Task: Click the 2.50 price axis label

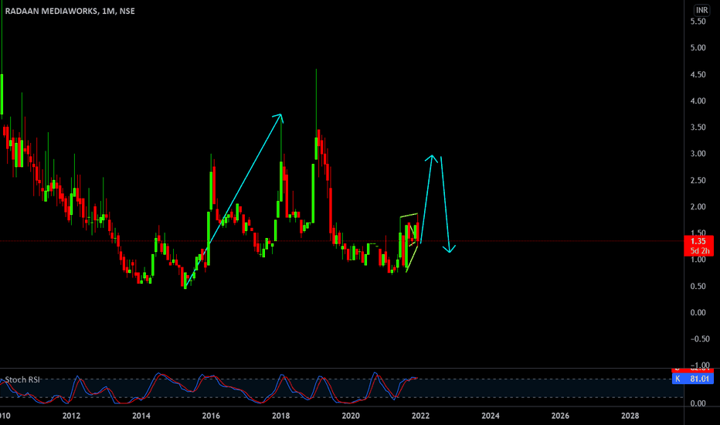Action: pyautogui.click(x=698, y=181)
